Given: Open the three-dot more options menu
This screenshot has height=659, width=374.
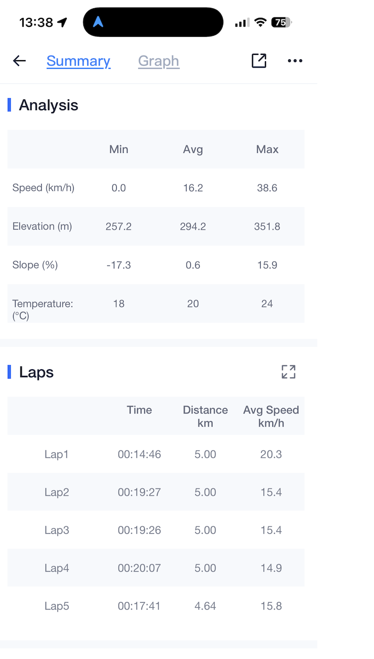Looking at the screenshot, I should [295, 61].
